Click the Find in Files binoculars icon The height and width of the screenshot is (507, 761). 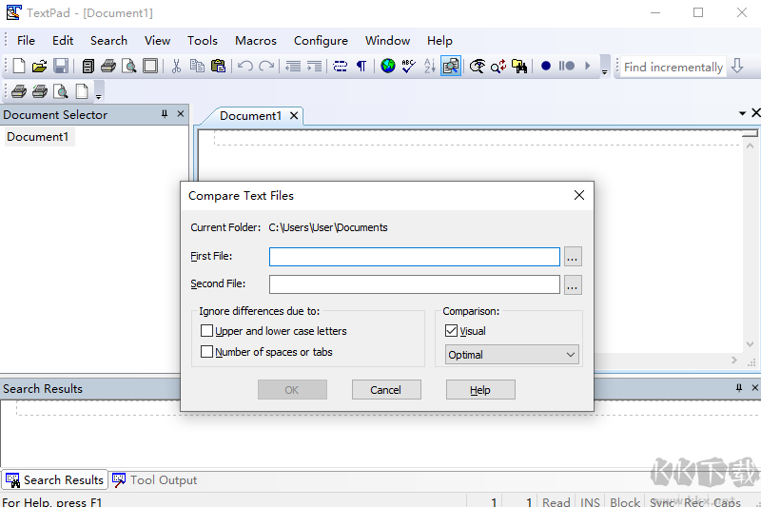tap(519, 66)
